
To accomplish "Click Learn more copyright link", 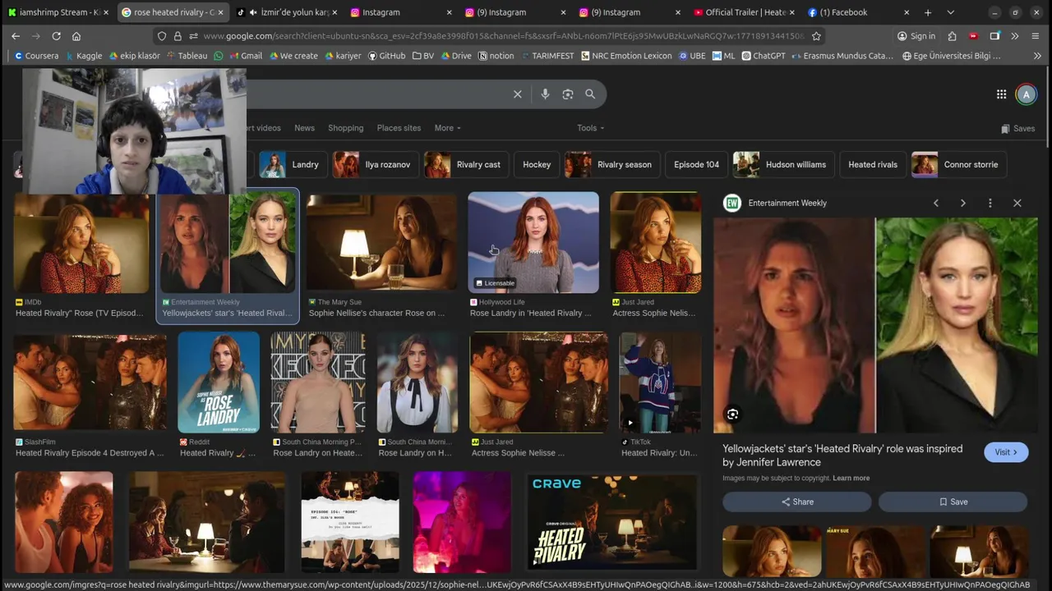I will [851, 478].
